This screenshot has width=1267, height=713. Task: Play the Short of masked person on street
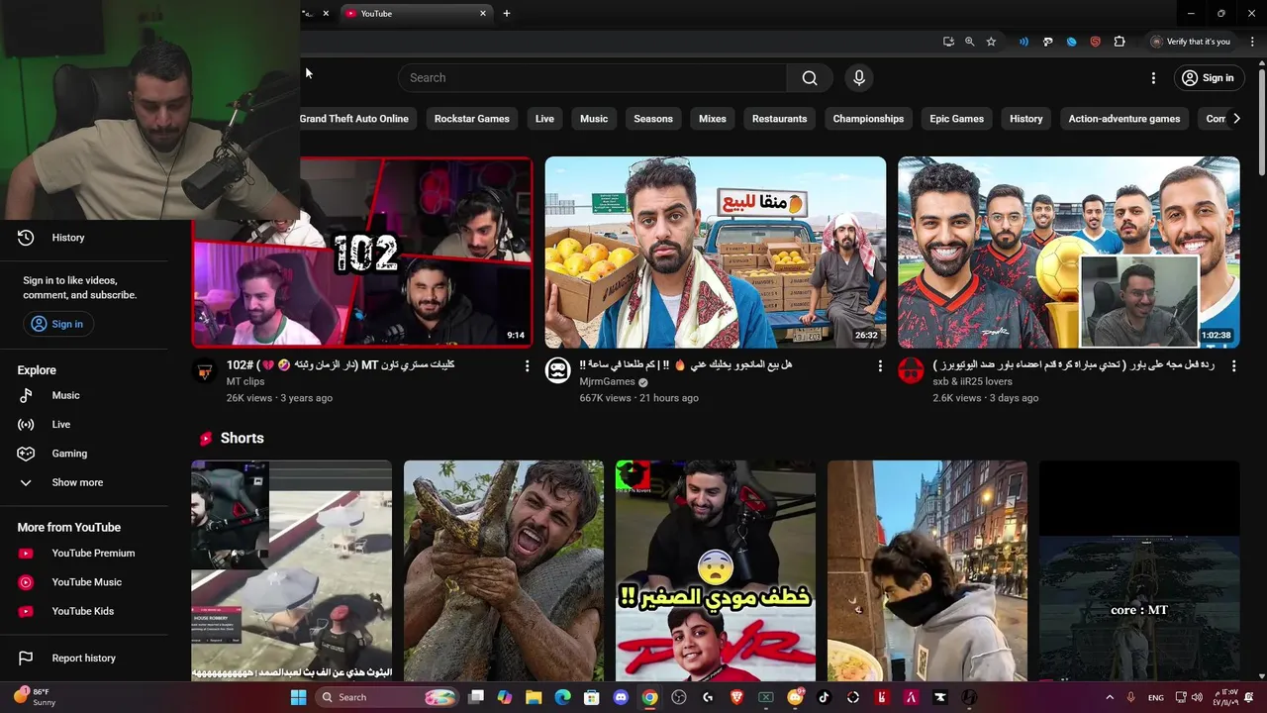[x=927, y=570]
